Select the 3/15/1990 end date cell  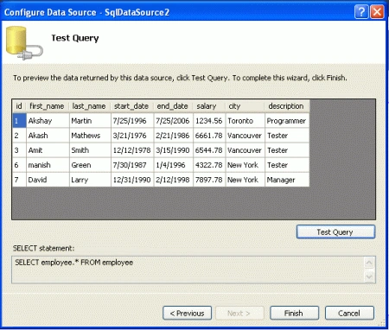(174, 150)
